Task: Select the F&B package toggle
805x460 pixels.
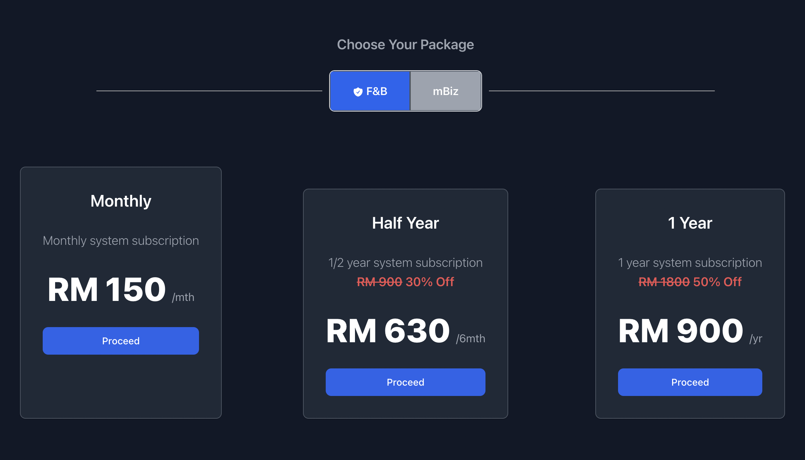Action: (370, 91)
